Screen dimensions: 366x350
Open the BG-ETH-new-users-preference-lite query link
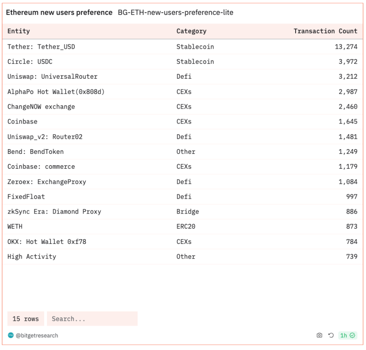[x=176, y=13]
